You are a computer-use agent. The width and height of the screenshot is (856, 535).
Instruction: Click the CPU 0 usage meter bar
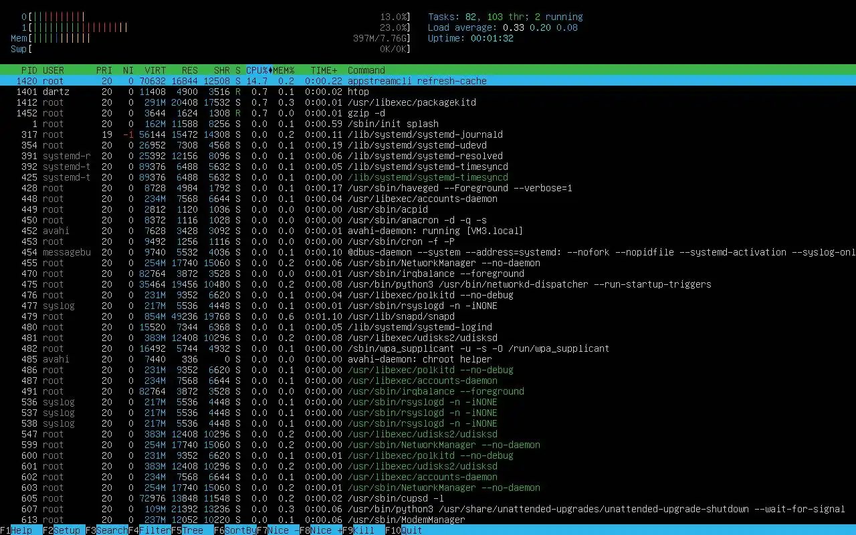(217, 17)
